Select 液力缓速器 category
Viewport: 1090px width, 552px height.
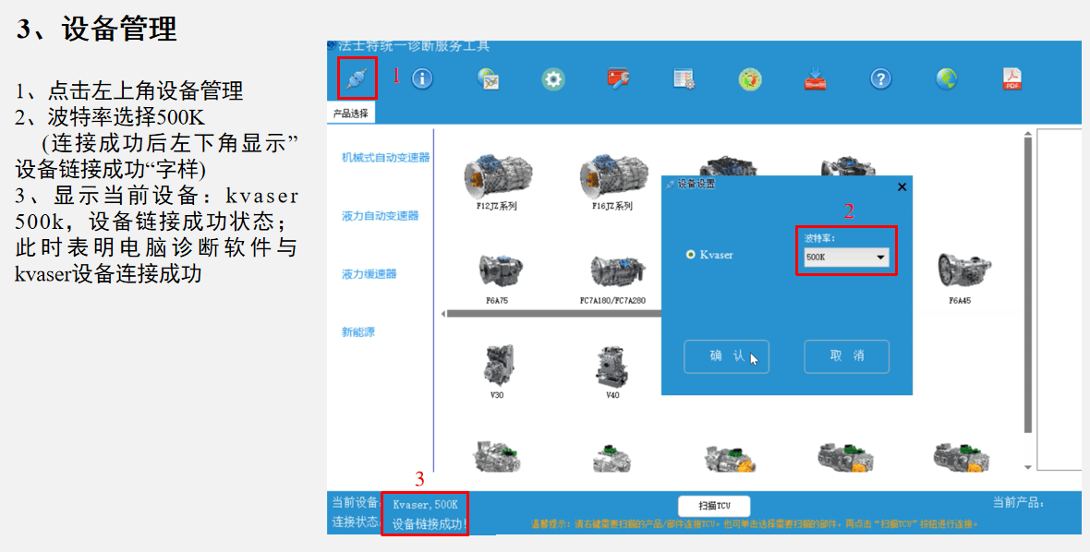point(369,274)
